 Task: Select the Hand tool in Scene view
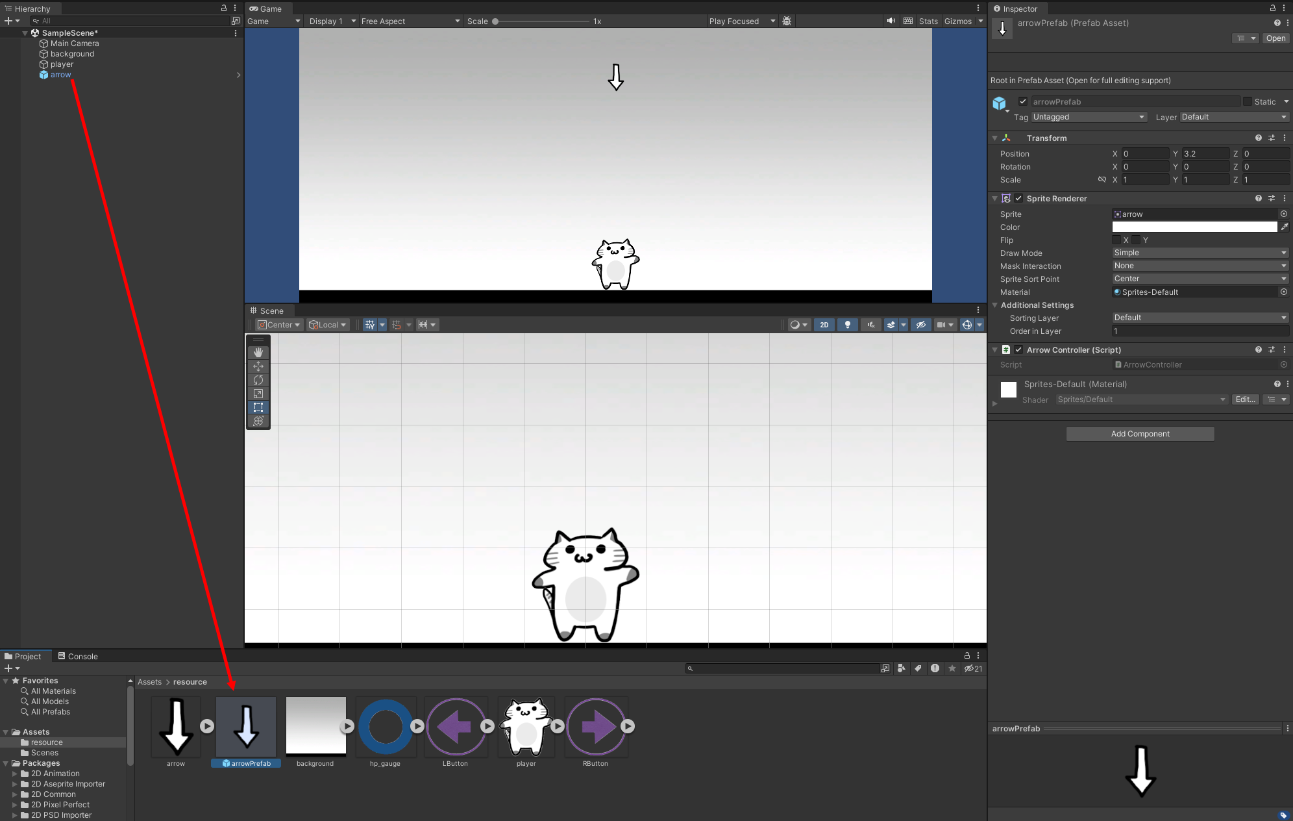click(x=258, y=353)
